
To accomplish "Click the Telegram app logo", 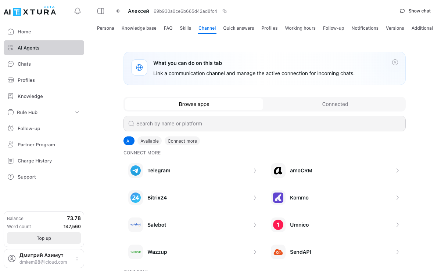I will pos(136,171).
